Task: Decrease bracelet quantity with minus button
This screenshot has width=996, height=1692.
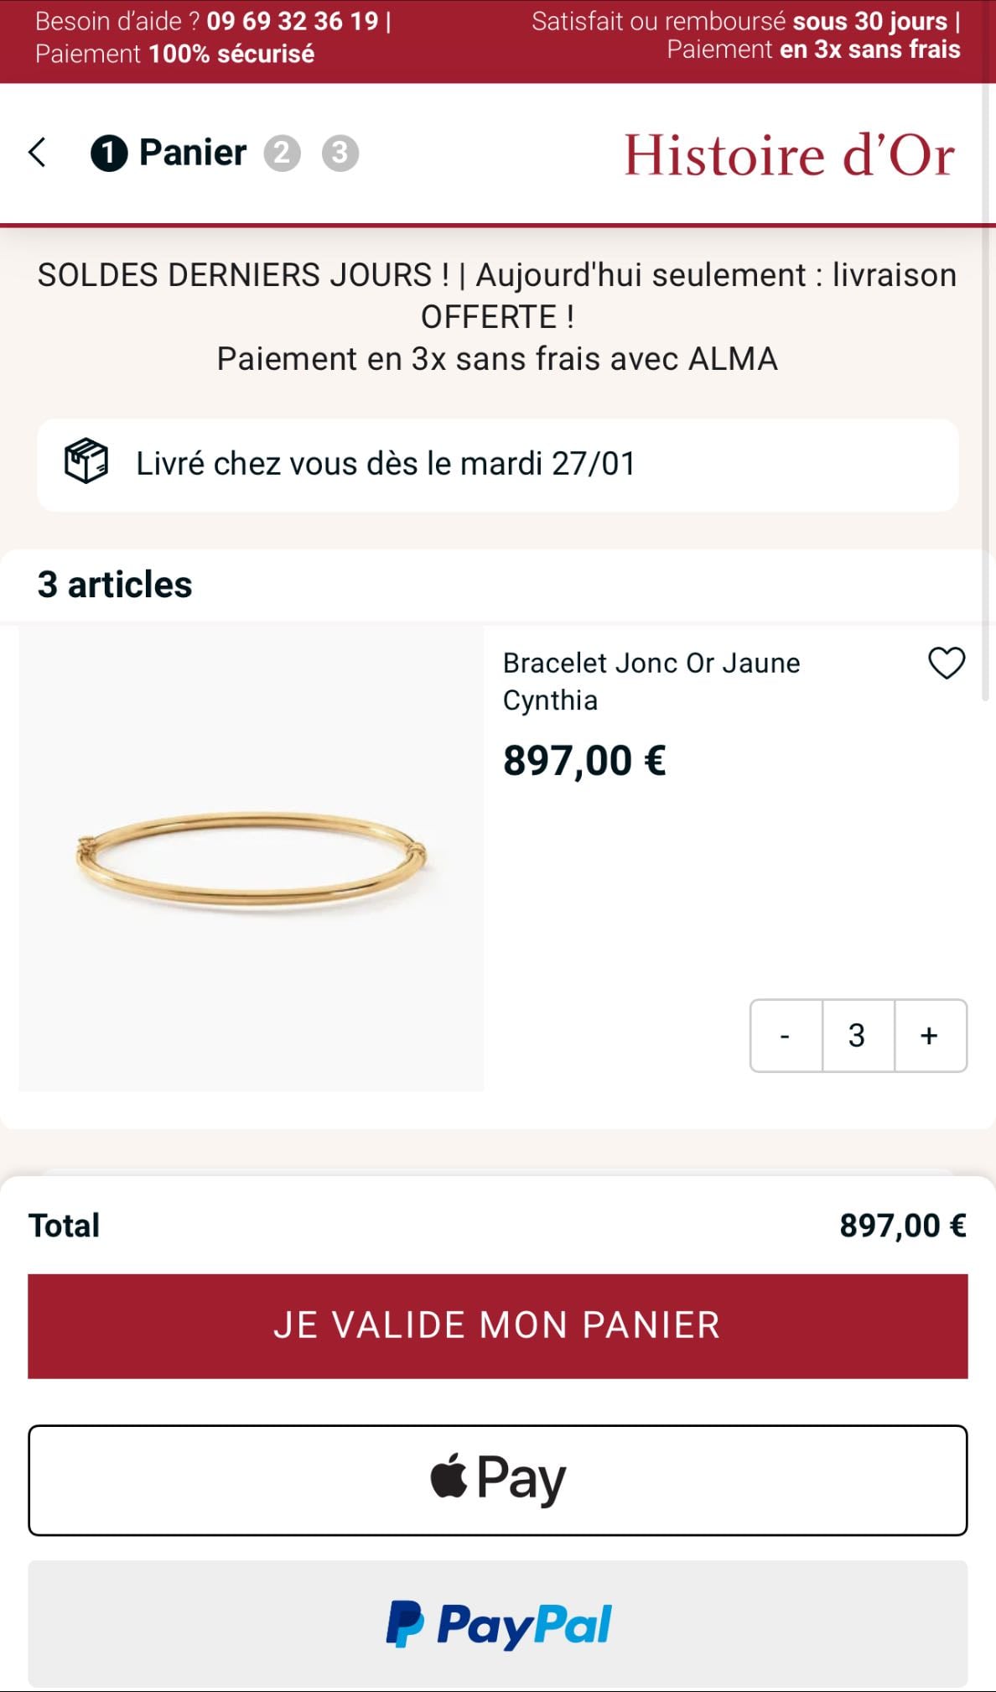Action: [x=786, y=1035]
